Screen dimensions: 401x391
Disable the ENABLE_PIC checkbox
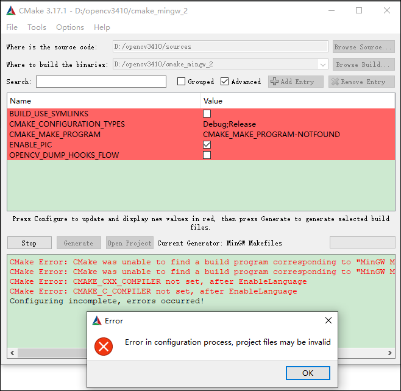(x=207, y=144)
